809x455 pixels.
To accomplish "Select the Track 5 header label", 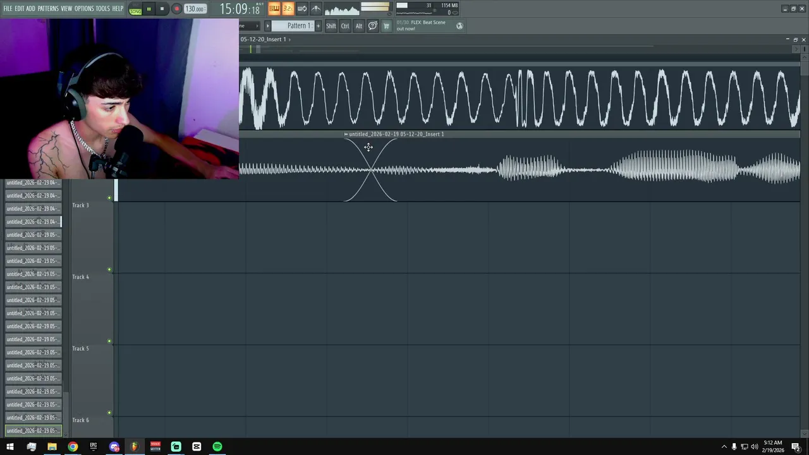I will (80, 348).
